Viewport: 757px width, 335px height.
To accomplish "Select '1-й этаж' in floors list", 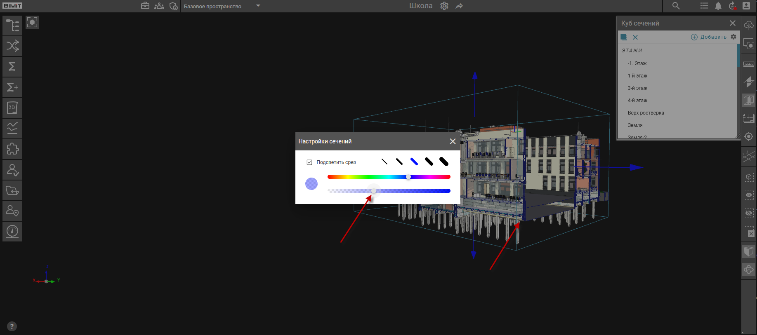I will (x=637, y=76).
